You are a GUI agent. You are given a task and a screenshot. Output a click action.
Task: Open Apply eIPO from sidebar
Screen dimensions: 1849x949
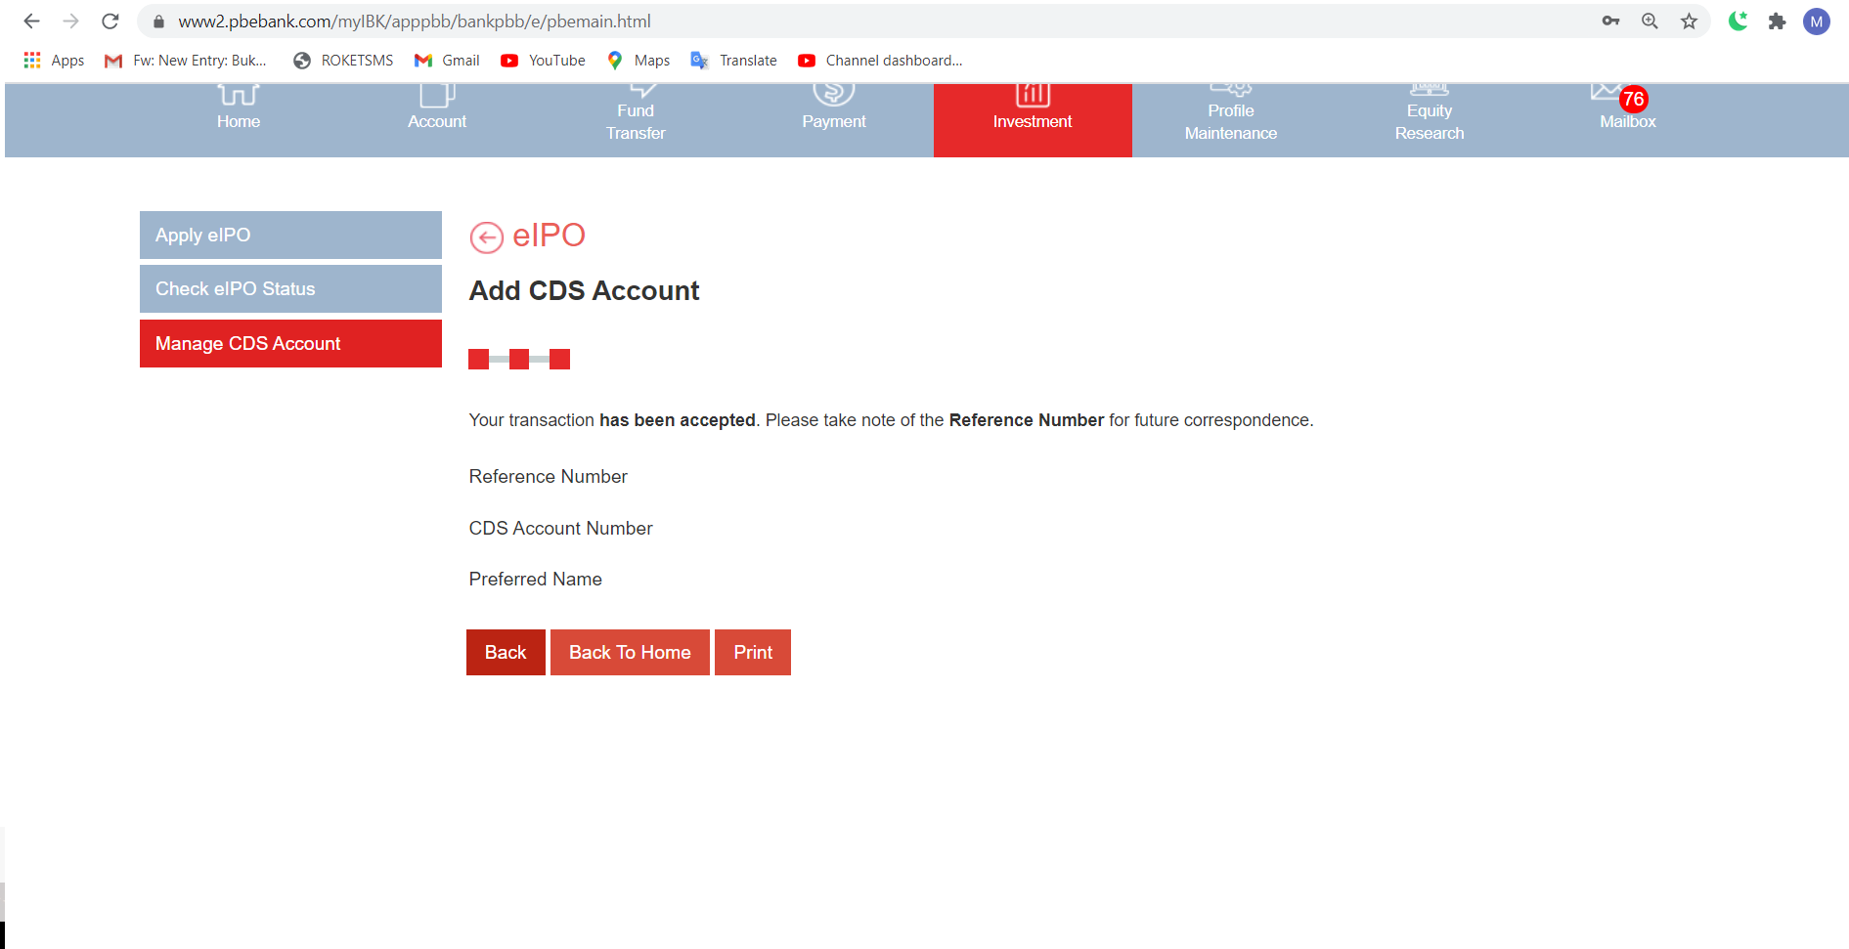(x=290, y=236)
